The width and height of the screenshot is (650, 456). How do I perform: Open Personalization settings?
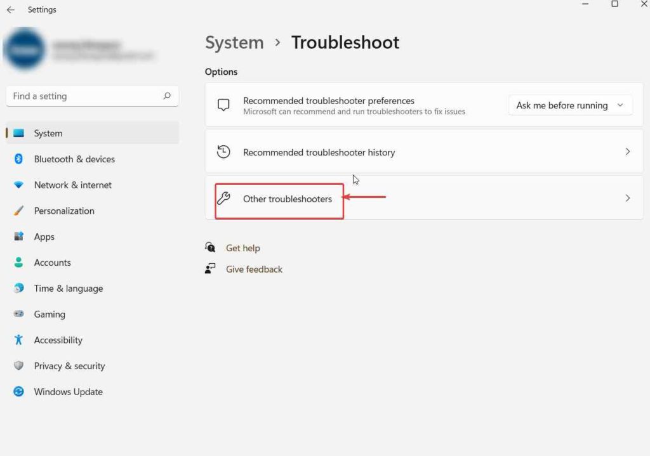pyautogui.click(x=92, y=211)
